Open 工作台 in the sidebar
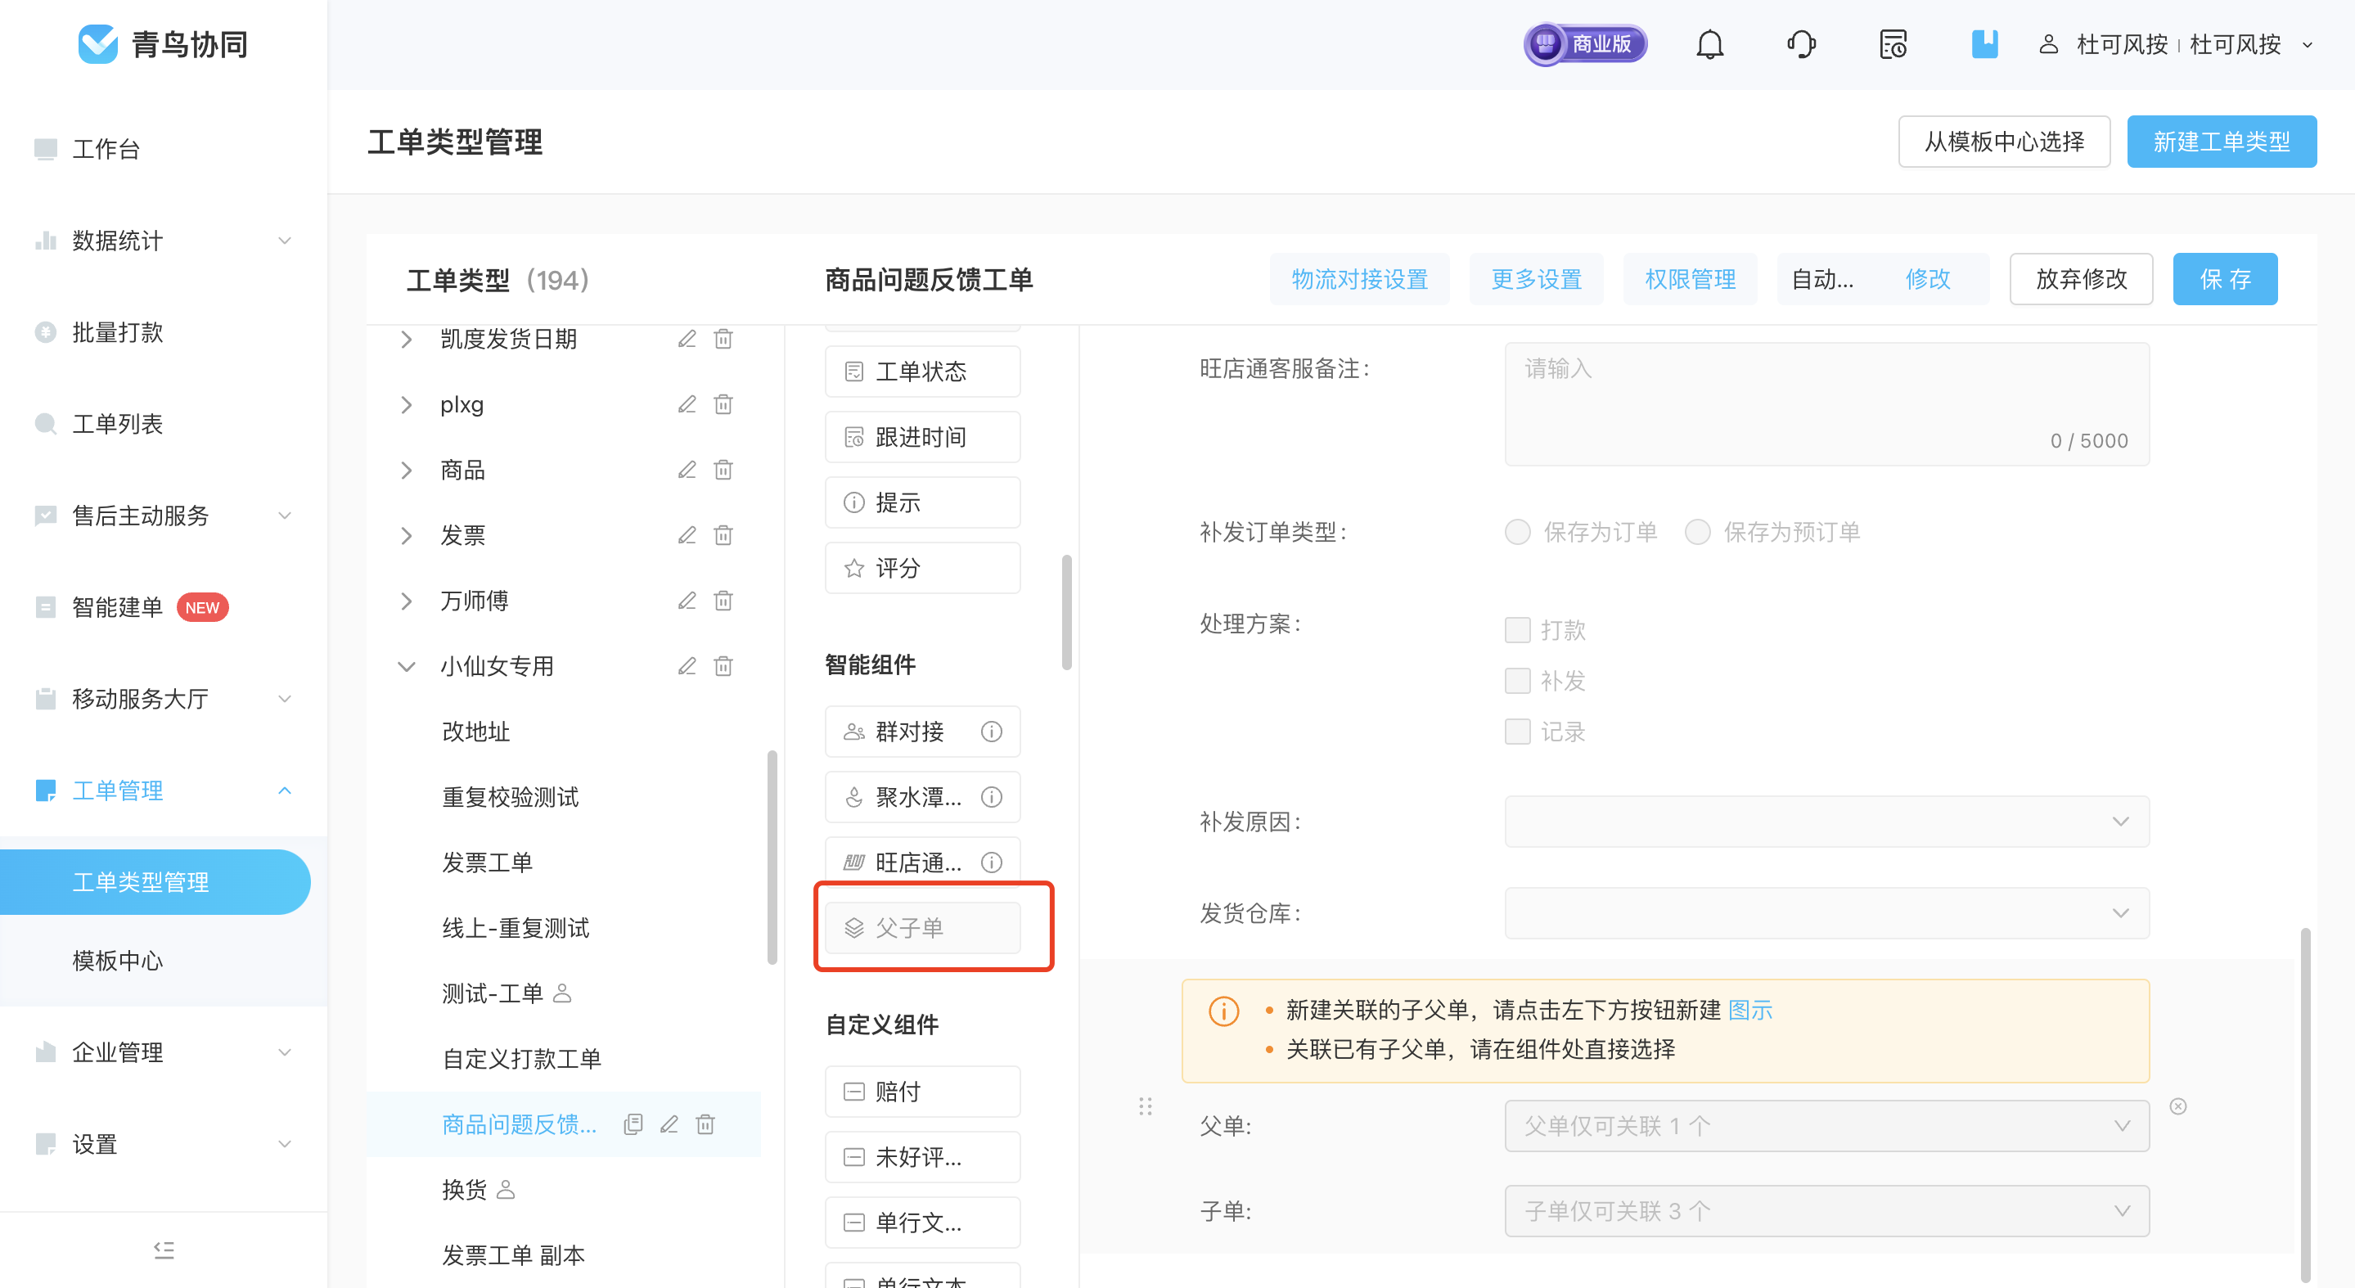The image size is (2355, 1288). pyautogui.click(x=106, y=148)
